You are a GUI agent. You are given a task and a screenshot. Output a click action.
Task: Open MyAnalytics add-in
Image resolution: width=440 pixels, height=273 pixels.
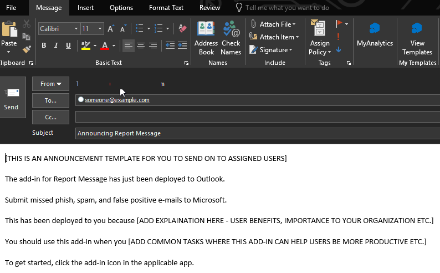(375, 34)
